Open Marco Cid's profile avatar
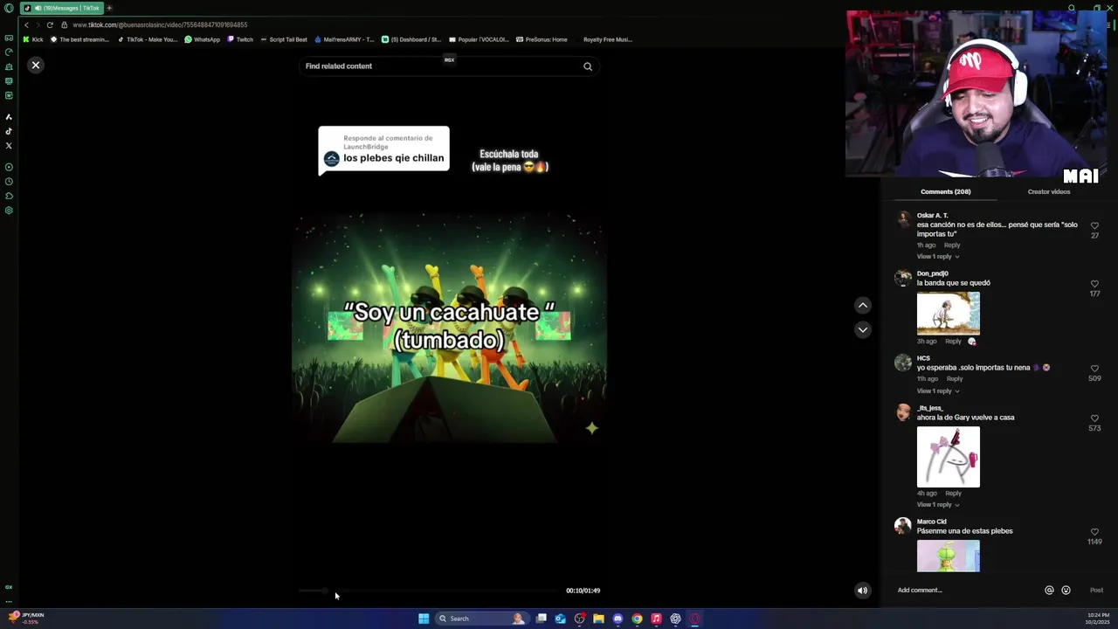Image resolution: width=1118 pixels, height=629 pixels. 902,526
